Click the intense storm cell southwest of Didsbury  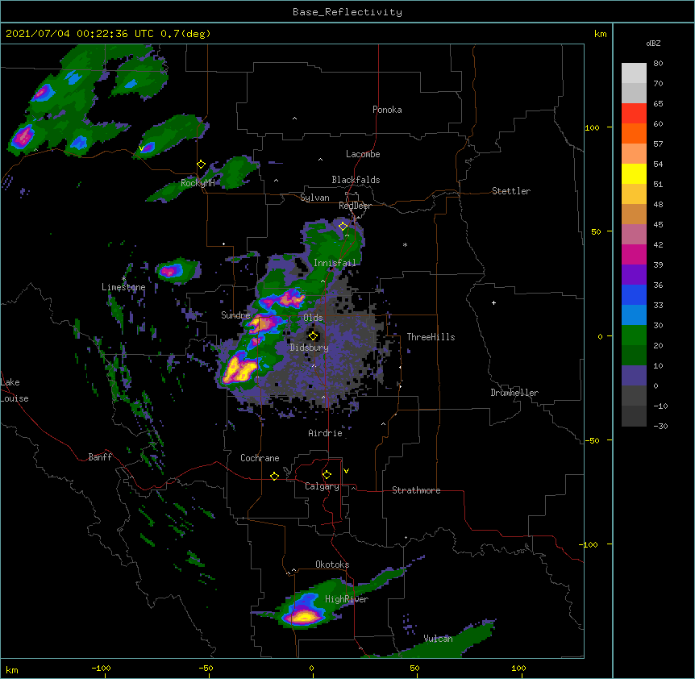click(239, 369)
